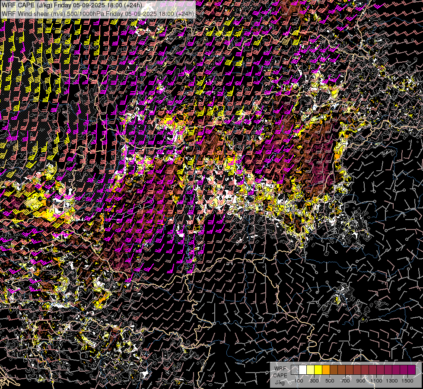The width and height of the screenshot is (423, 389).
Task: Select the purple 1500 J/kg legend swatch
Action: tap(412, 370)
